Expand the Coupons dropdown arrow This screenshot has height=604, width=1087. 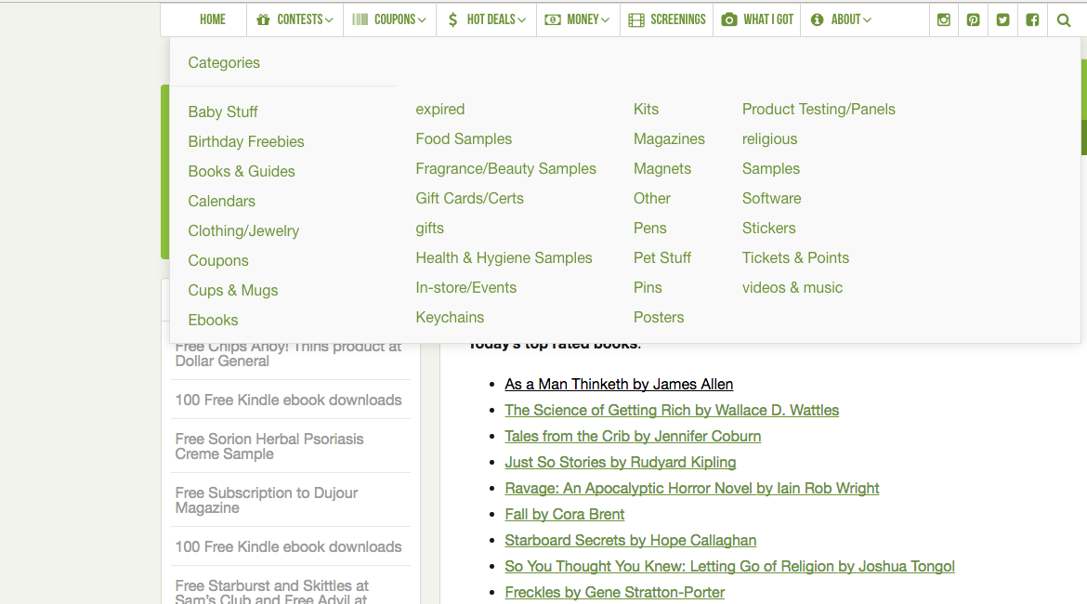tap(422, 20)
